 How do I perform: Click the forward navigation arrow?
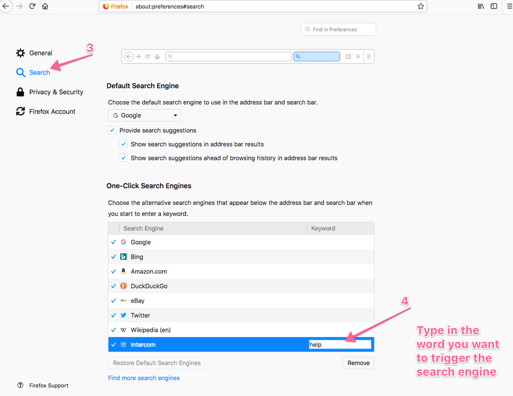(19, 6)
